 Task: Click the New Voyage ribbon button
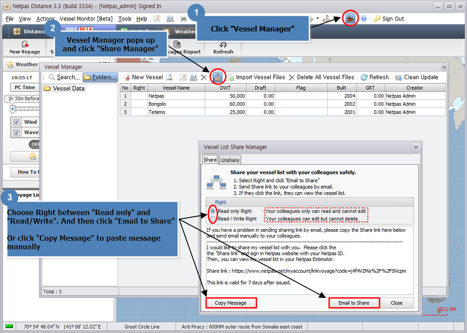coord(25,48)
